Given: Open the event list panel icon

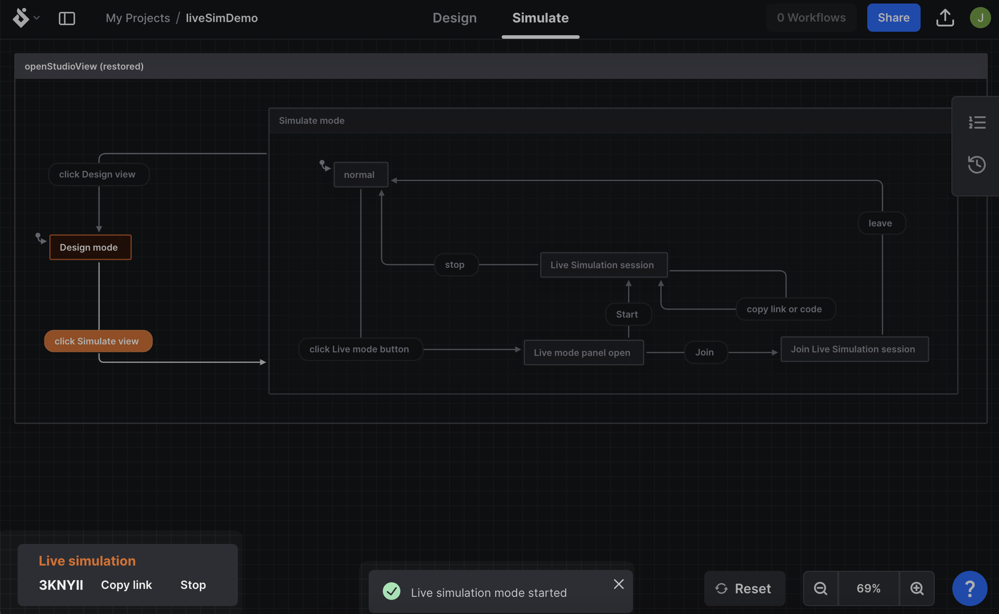Looking at the screenshot, I should tap(977, 122).
